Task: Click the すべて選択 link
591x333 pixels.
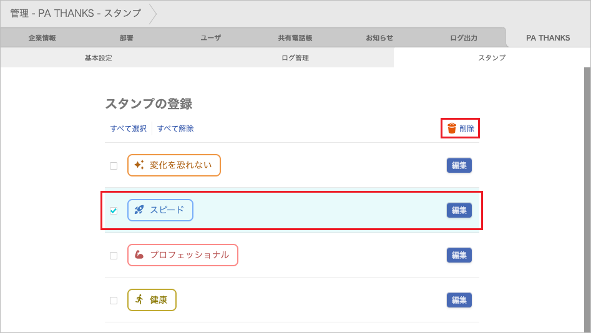Action: click(x=128, y=128)
